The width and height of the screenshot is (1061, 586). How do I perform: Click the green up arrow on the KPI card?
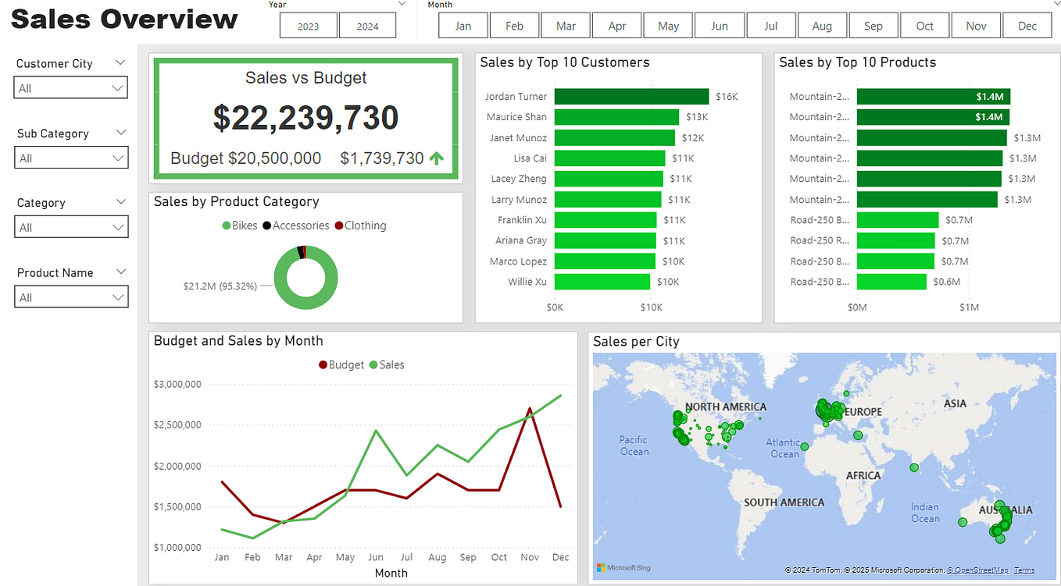[437, 157]
